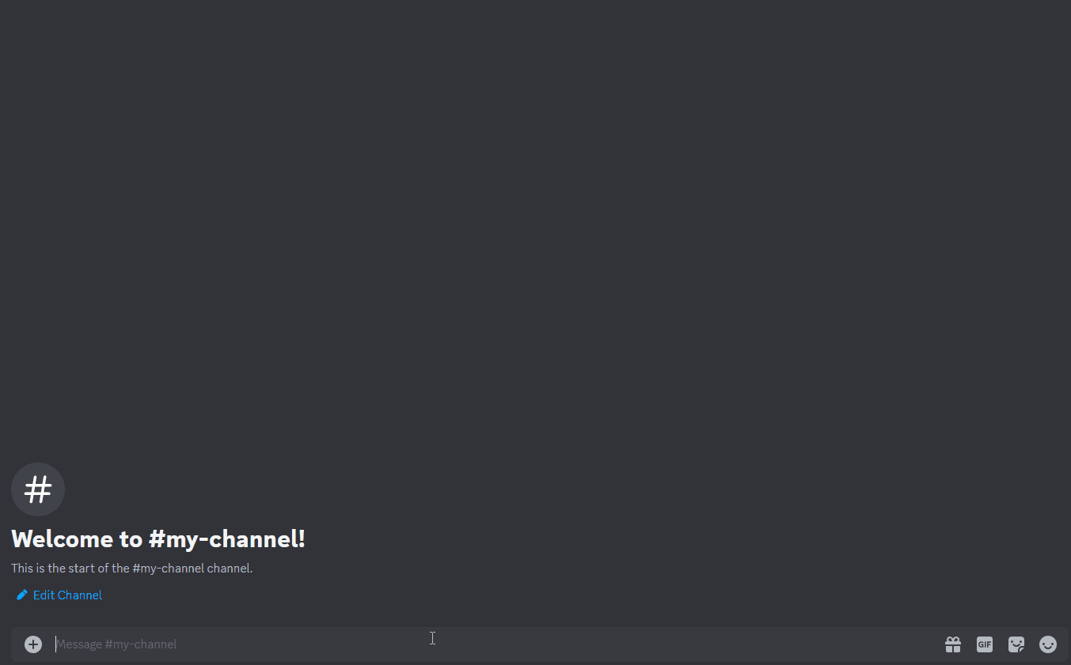Click the large hashtag channel icon

pyautogui.click(x=38, y=489)
